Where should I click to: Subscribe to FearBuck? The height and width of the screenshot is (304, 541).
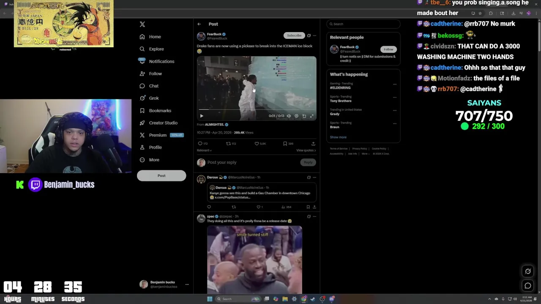(x=294, y=35)
